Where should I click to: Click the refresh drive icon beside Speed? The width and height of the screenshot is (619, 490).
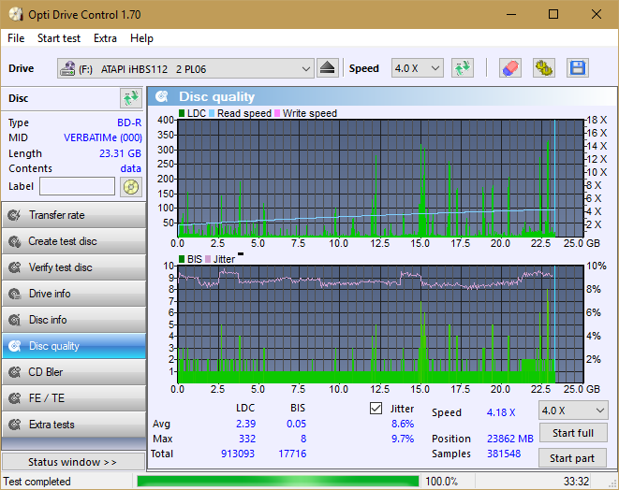[x=463, y=68]
